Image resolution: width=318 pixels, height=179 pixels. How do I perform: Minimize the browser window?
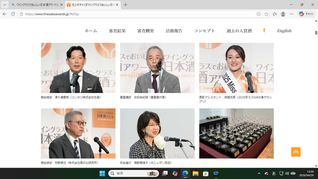coord(291,4)
